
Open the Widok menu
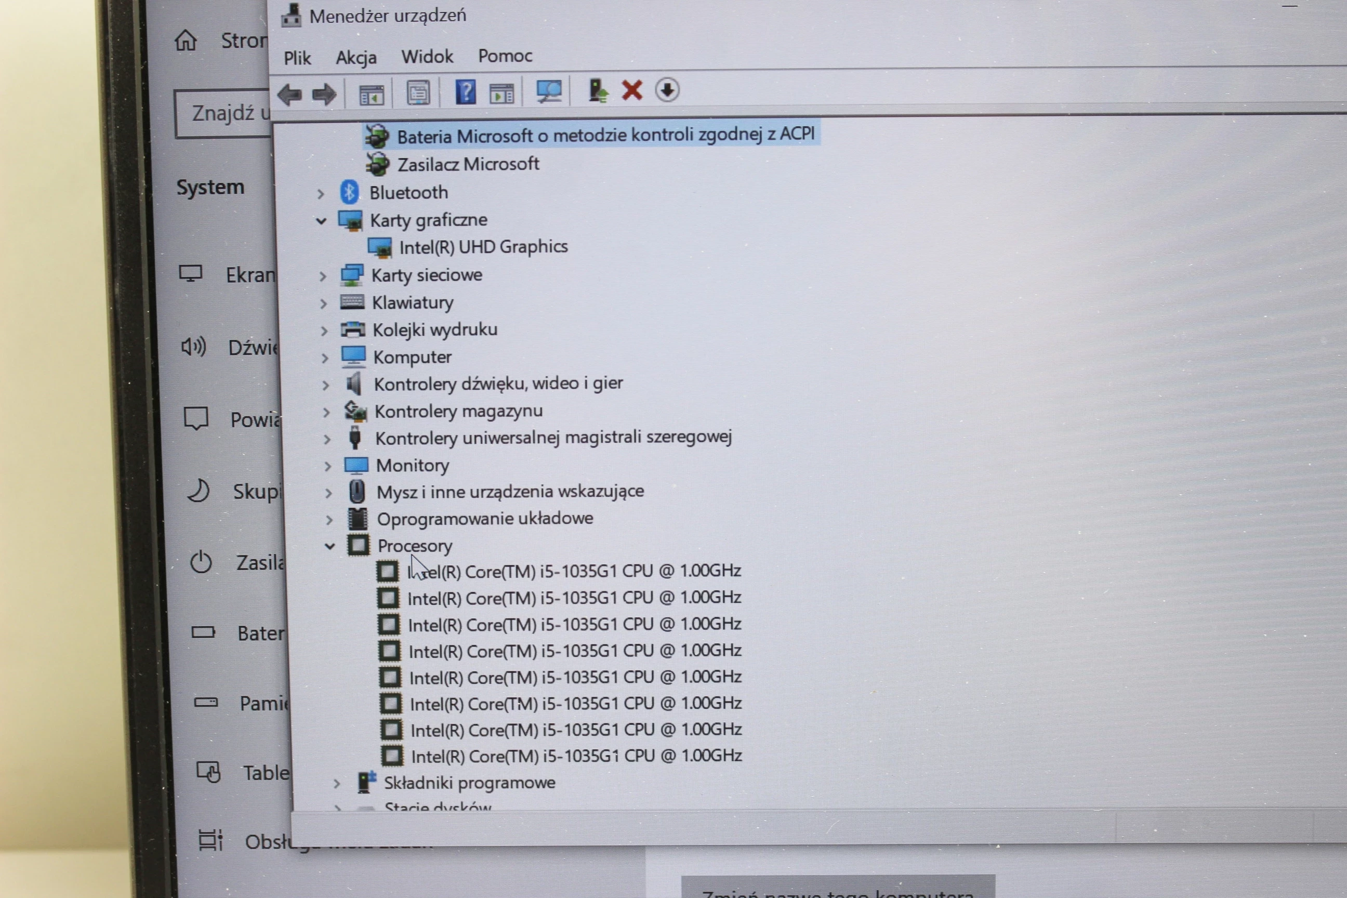pos(427,57)
